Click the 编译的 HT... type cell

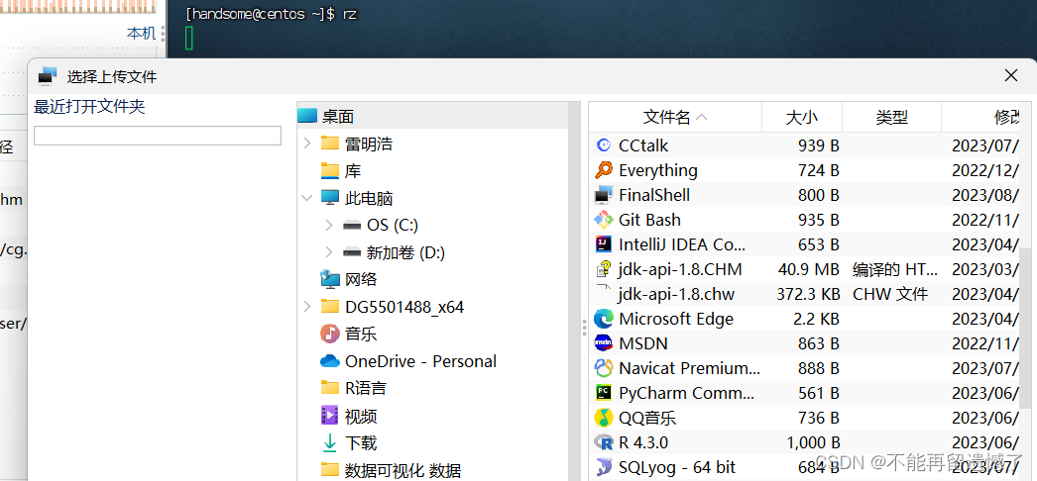[x=895, y=269]
